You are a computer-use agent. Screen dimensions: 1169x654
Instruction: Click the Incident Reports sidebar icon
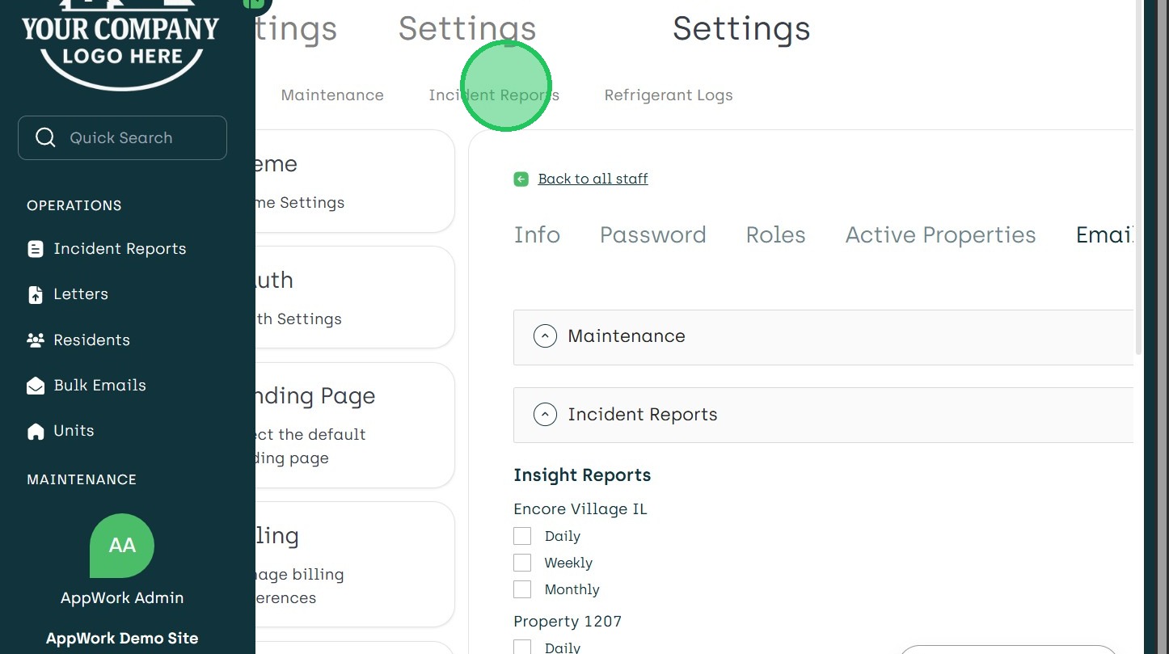(x=36, y=249)
